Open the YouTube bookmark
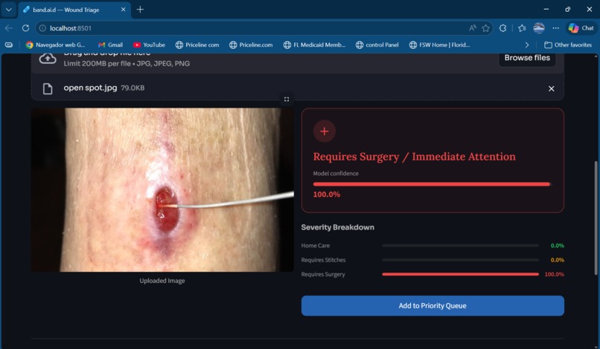This screenshot has height=349, width=600. click(x=149, y=45)
